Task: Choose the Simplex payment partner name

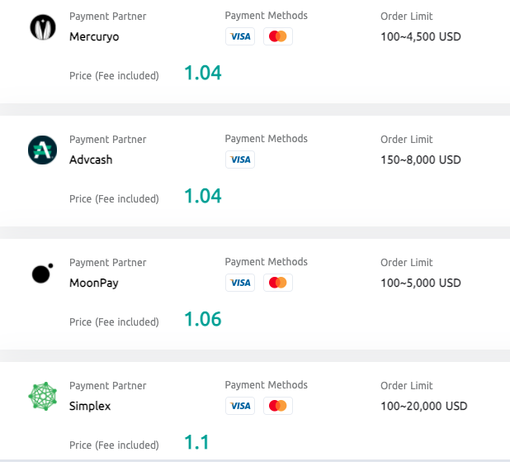Action: click(x=90, y=406)
